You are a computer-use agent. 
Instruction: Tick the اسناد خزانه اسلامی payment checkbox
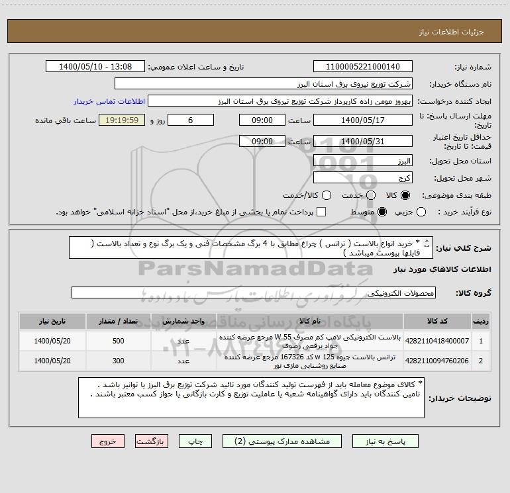click(x=321, y=212)
